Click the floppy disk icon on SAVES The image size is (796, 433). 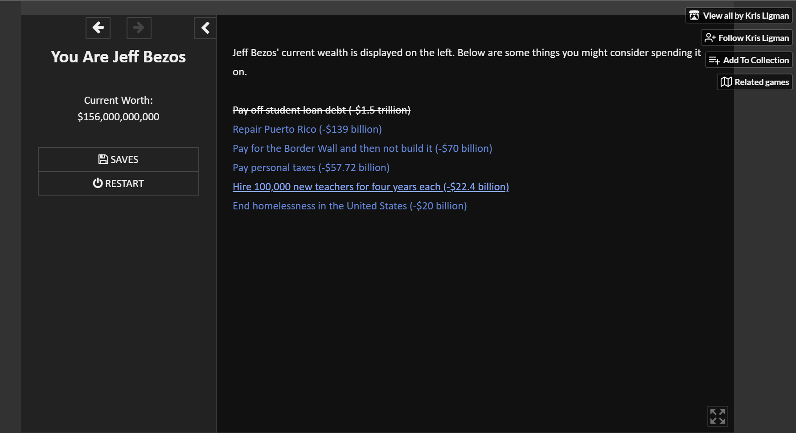click(103, 159)
